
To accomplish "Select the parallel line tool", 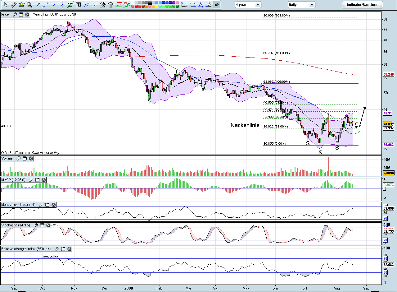I will tap(94, 5).
